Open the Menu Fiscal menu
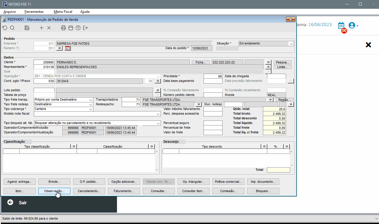This screenshot has width=379, height=224. pyautogui.click(x=63, y=12)
